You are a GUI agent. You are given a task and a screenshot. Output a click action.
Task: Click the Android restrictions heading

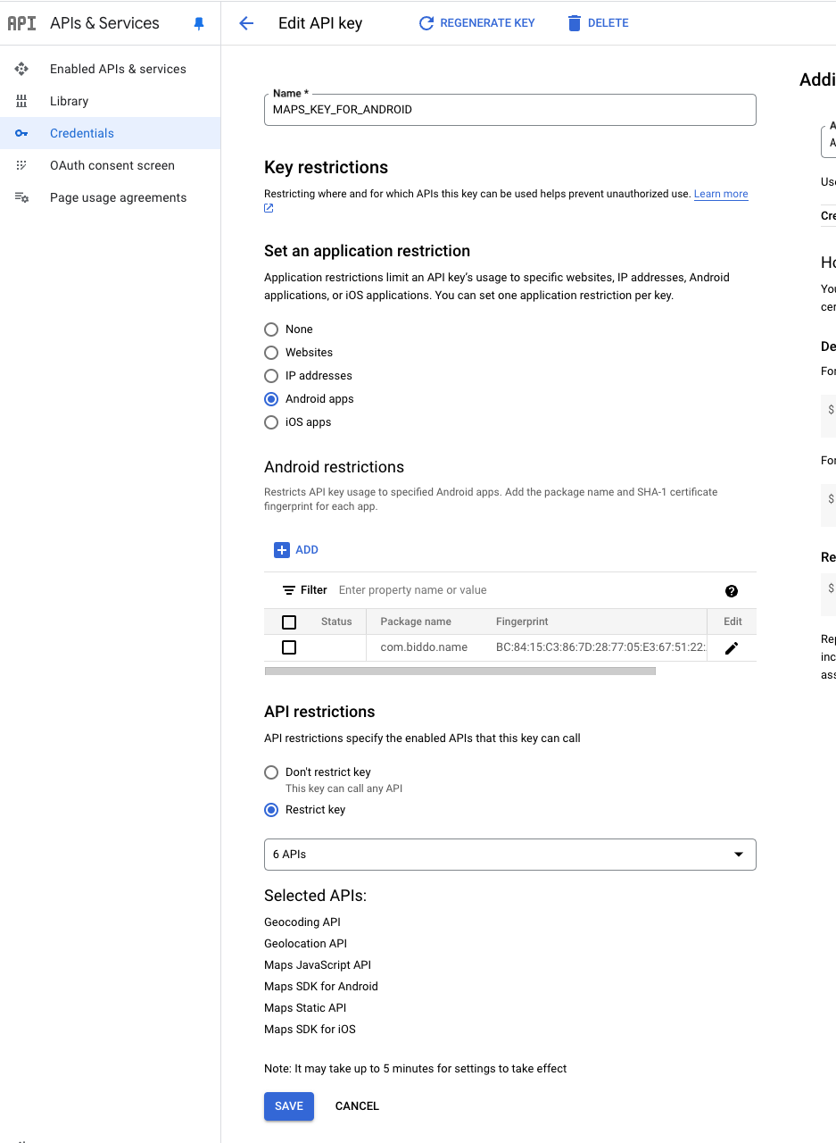click(334, 467)
